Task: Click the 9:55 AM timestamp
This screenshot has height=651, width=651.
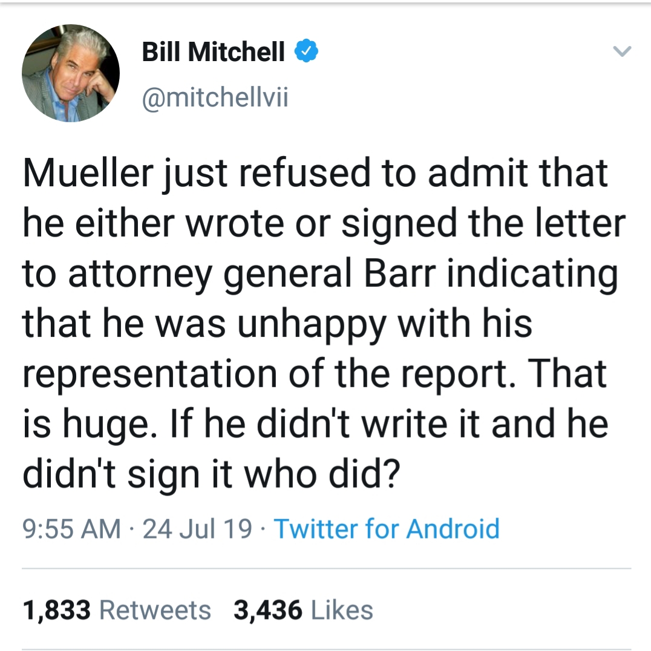Action: click(x=71, y=529)
